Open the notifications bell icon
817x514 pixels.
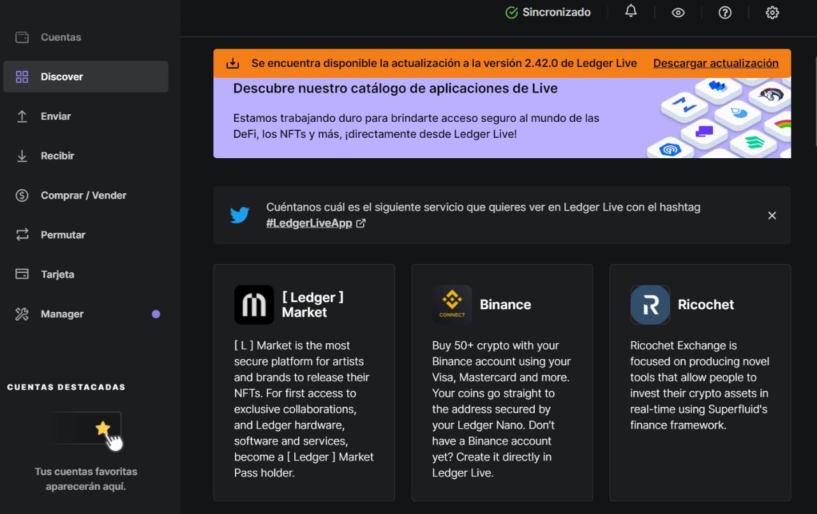(631, 11)
